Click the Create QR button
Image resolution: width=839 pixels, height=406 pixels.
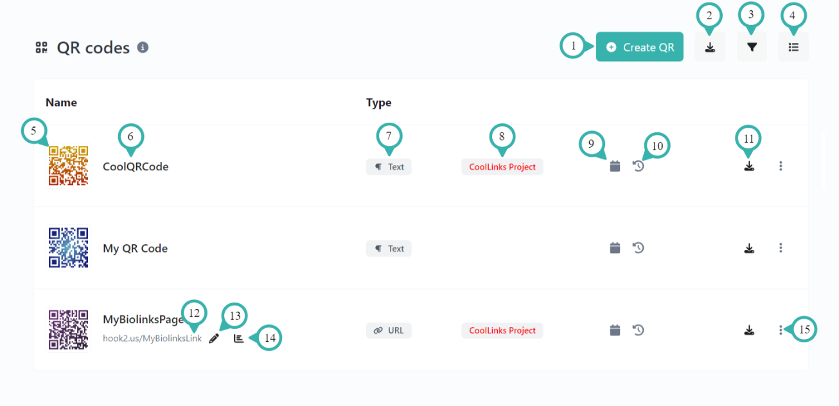click(x=639, y=46)
